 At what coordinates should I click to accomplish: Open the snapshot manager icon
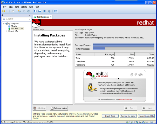[29, 11]
